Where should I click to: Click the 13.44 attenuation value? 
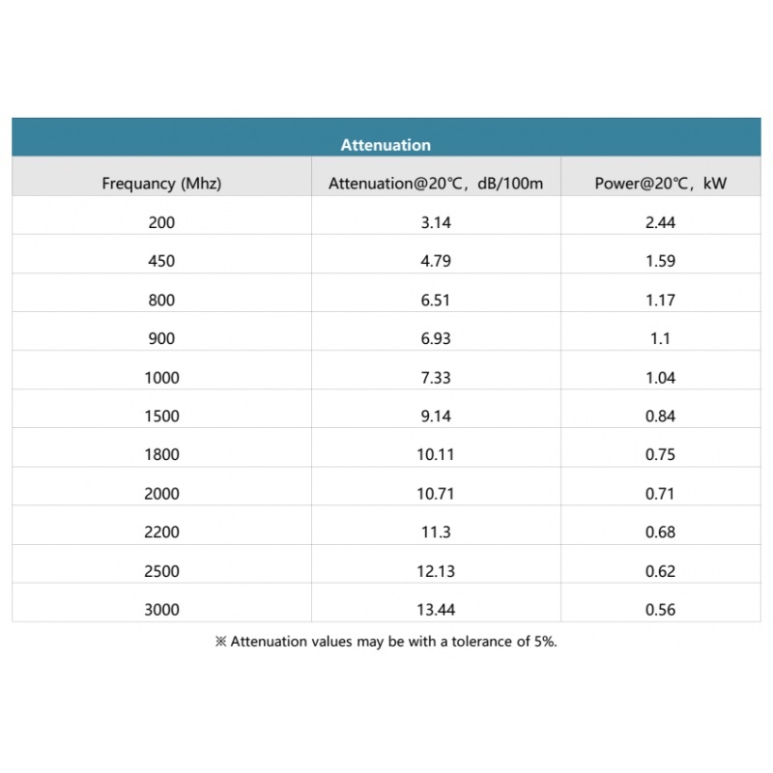point(436,610)
